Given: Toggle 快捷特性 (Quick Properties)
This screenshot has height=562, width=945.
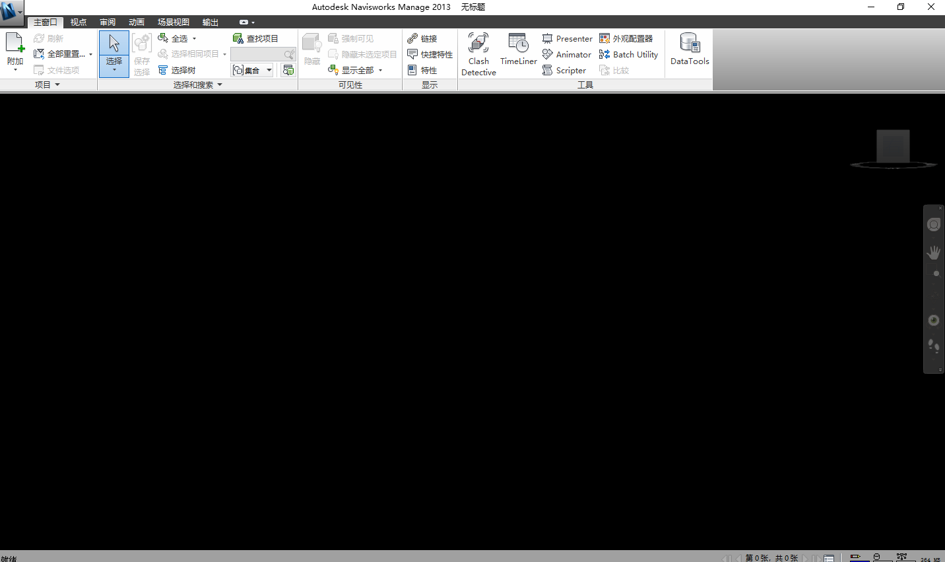Looking at the screenshot, I should coord(430,54).
